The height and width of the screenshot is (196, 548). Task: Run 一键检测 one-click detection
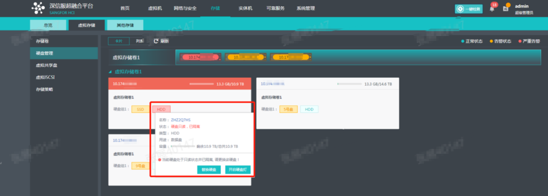pos(468,9)
